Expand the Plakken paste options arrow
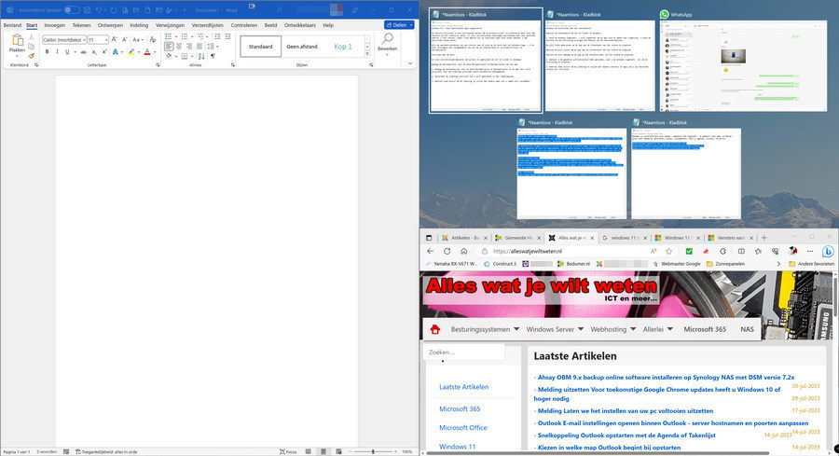 click(x=17, y=56)
